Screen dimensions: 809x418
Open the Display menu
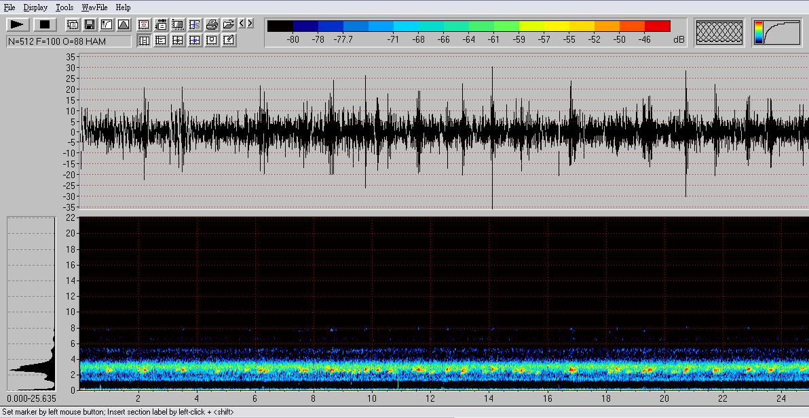click(35, 7)
